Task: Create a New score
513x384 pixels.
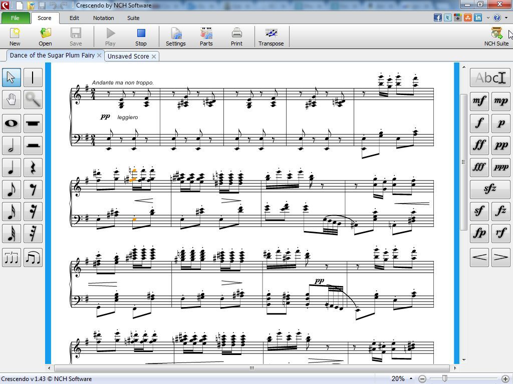Action: click(x=15, y=37)
